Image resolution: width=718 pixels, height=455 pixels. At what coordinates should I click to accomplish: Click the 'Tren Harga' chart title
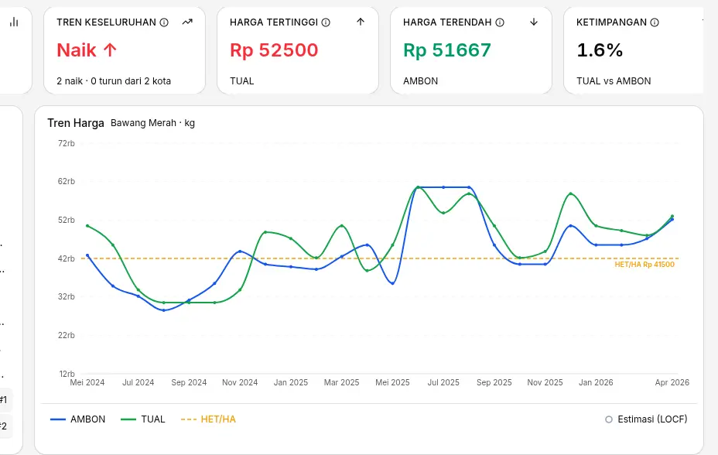tap(76, 123)
